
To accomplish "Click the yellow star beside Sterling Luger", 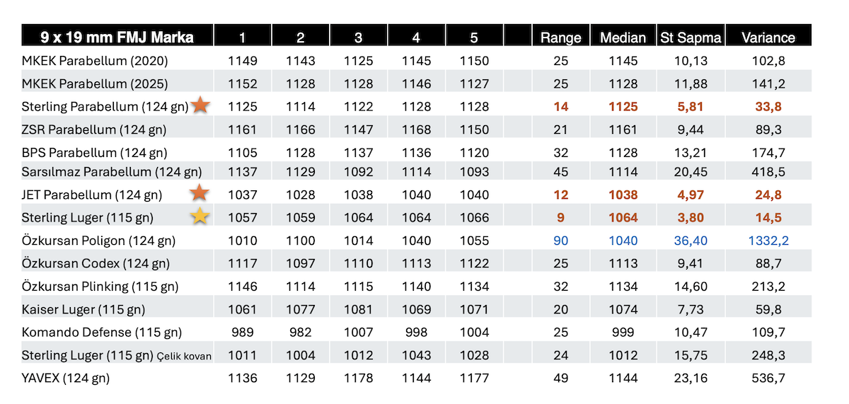I will pos(201,217).
